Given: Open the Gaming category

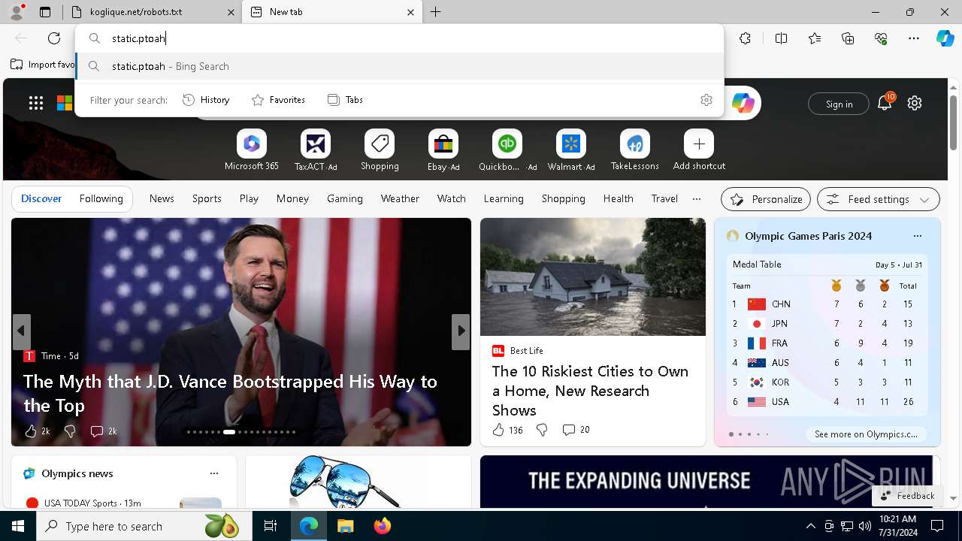Looking at the screenshot, I should click(345, 198).
